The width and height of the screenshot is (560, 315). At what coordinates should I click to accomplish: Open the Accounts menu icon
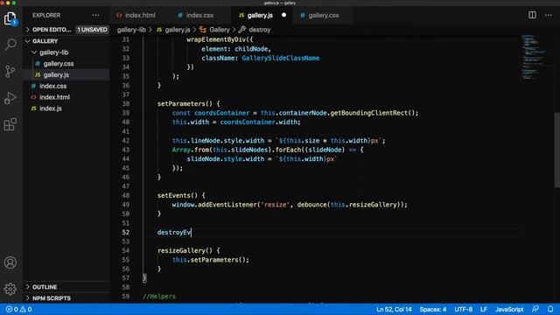[10, 262]
